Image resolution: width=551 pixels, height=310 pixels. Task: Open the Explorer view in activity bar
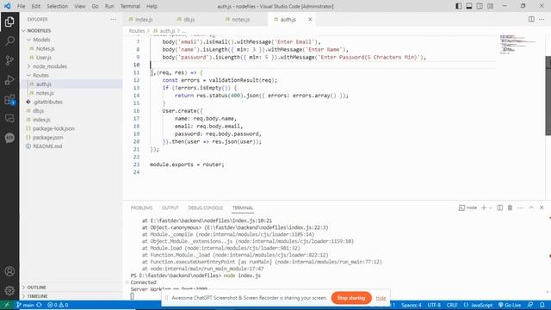coord(9,22)
